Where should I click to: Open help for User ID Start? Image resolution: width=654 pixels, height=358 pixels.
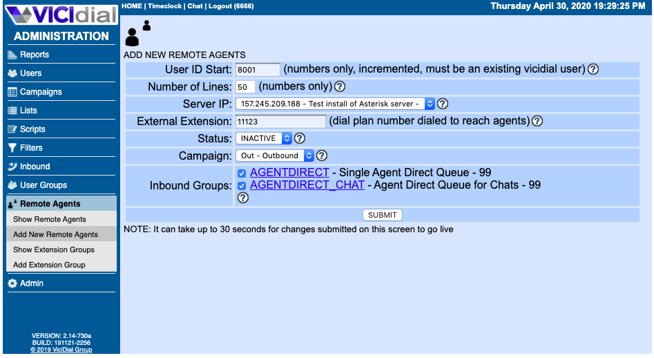pos(593,69)
